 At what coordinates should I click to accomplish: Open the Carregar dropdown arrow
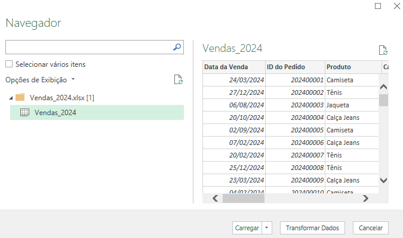click(267, 228)
